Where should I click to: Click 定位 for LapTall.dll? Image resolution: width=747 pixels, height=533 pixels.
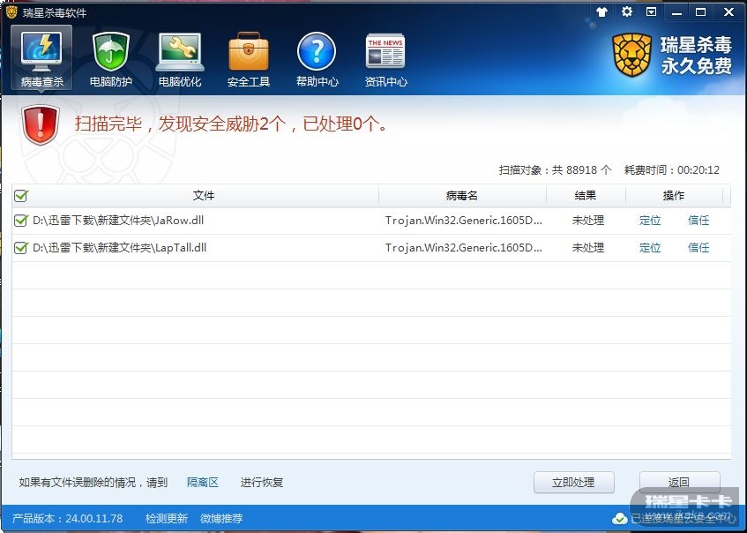[x=650, y=248]
